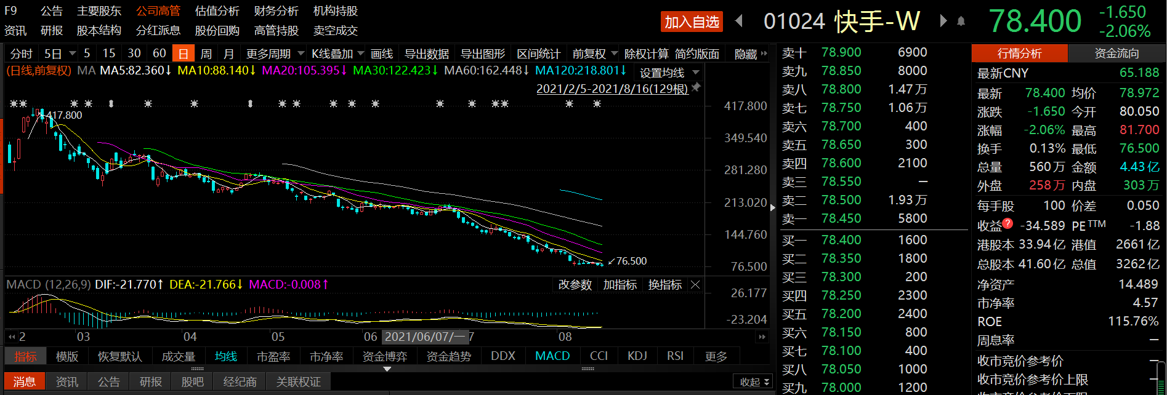Switch to 5-minute K-line period
1167x395 pixels.
click(87, 54)
